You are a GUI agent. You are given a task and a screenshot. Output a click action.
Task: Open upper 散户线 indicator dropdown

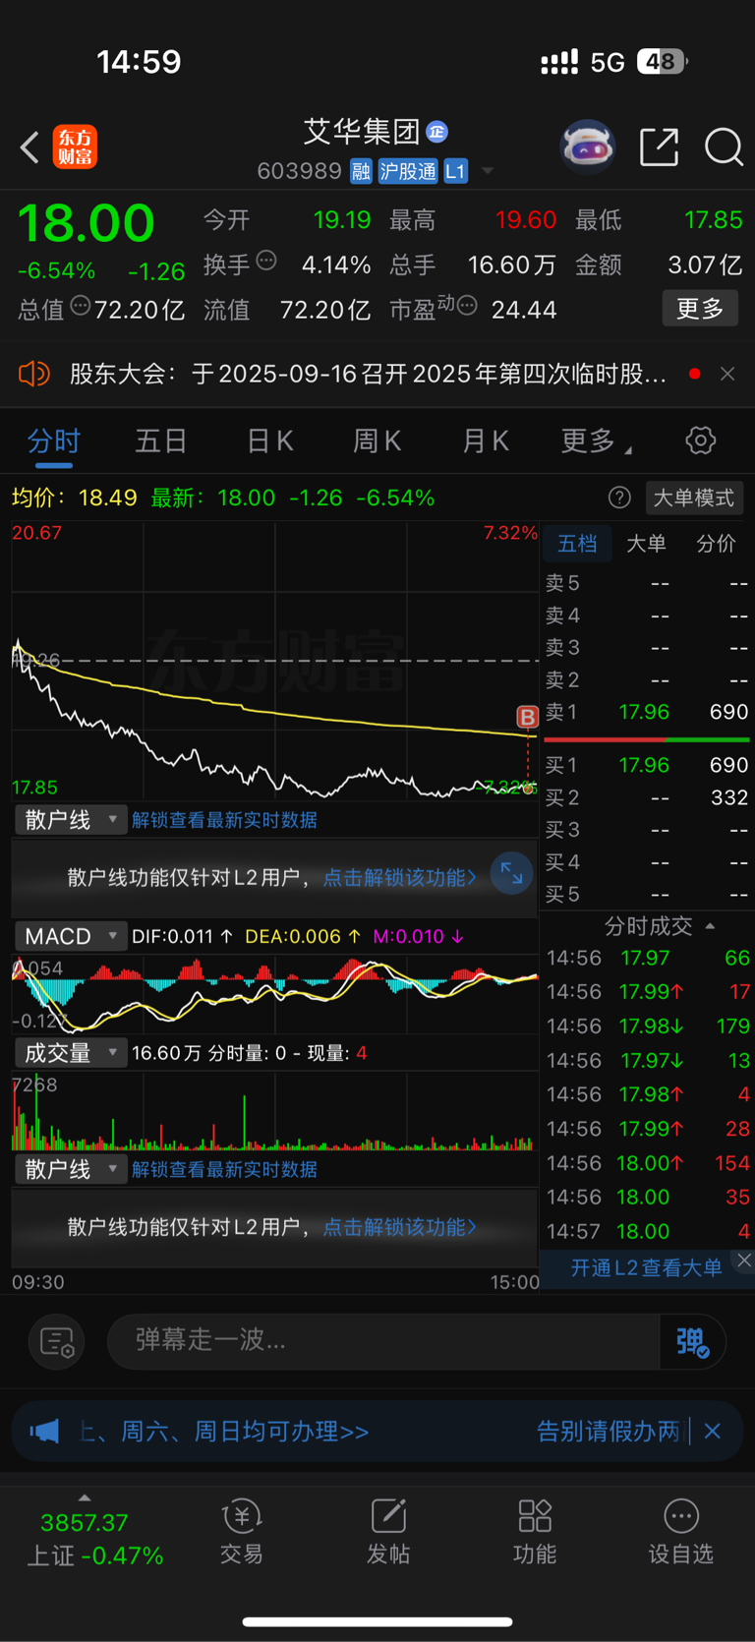coord(71,820)
